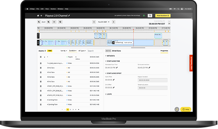Zoom out the timeline
This screenshot has width=218, height=129.
[39, 22]
